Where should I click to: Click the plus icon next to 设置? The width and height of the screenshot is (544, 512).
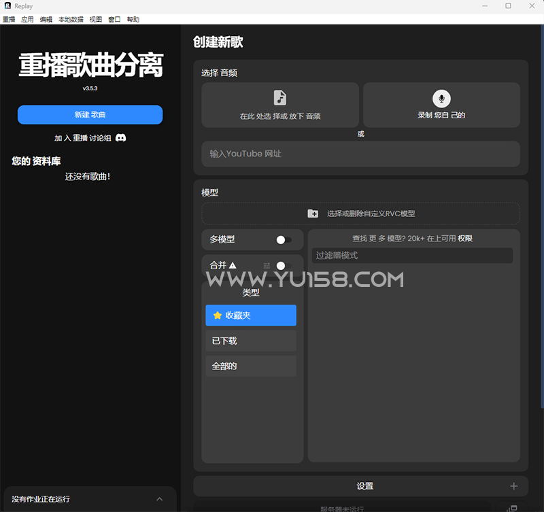click(x=515, y=485)
